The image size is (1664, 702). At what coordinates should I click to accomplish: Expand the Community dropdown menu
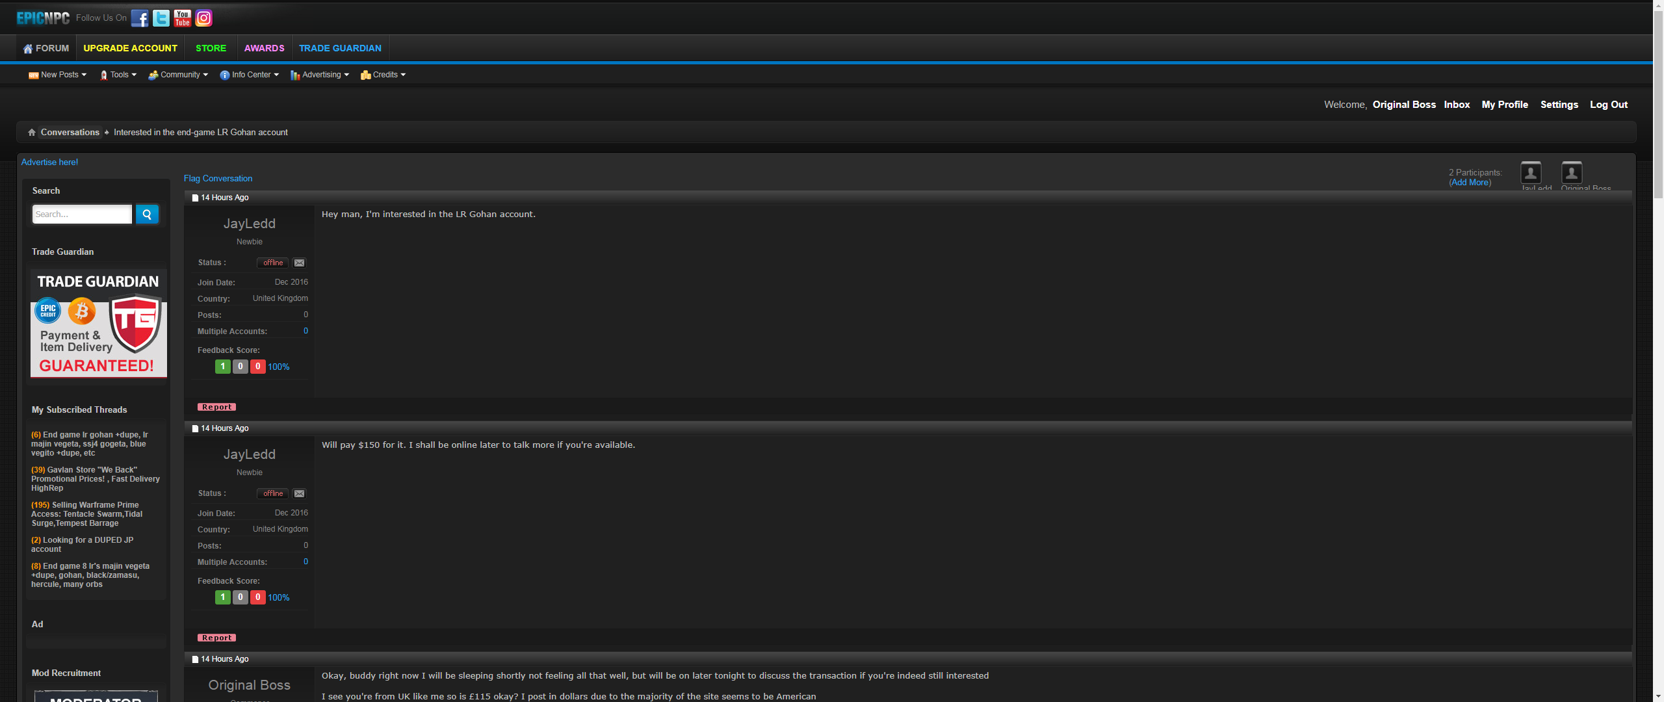click(x=178, y=75)
